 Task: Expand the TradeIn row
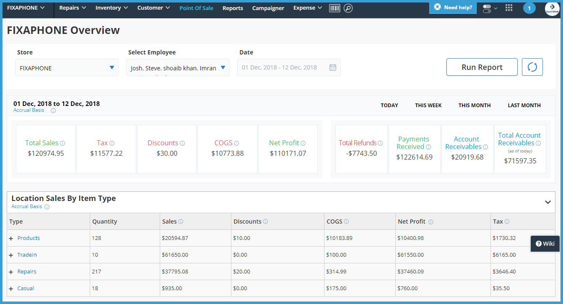(x=11, y=255)
